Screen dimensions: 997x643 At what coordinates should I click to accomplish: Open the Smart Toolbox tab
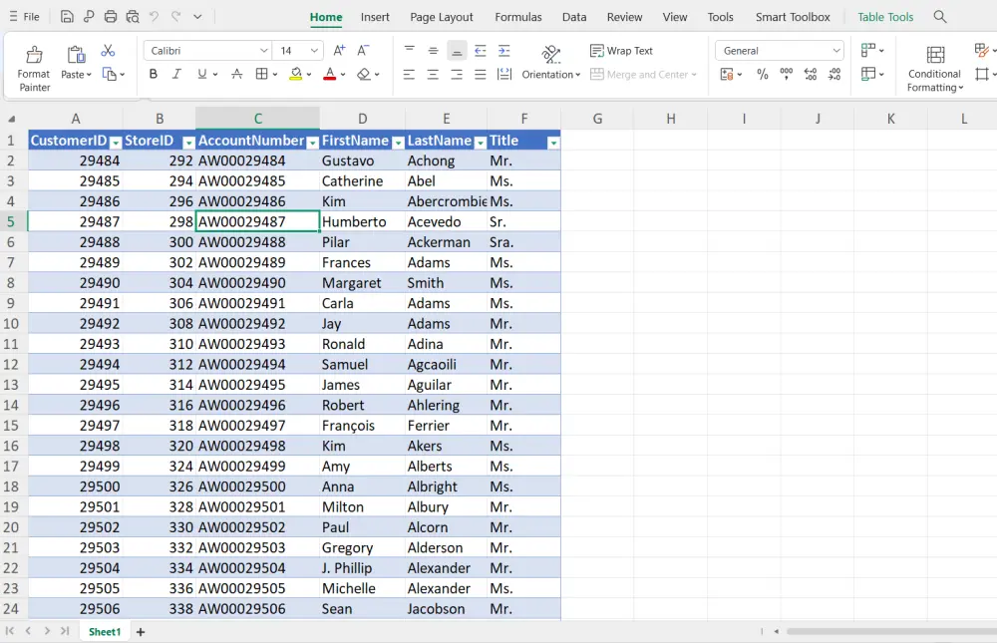793,17
